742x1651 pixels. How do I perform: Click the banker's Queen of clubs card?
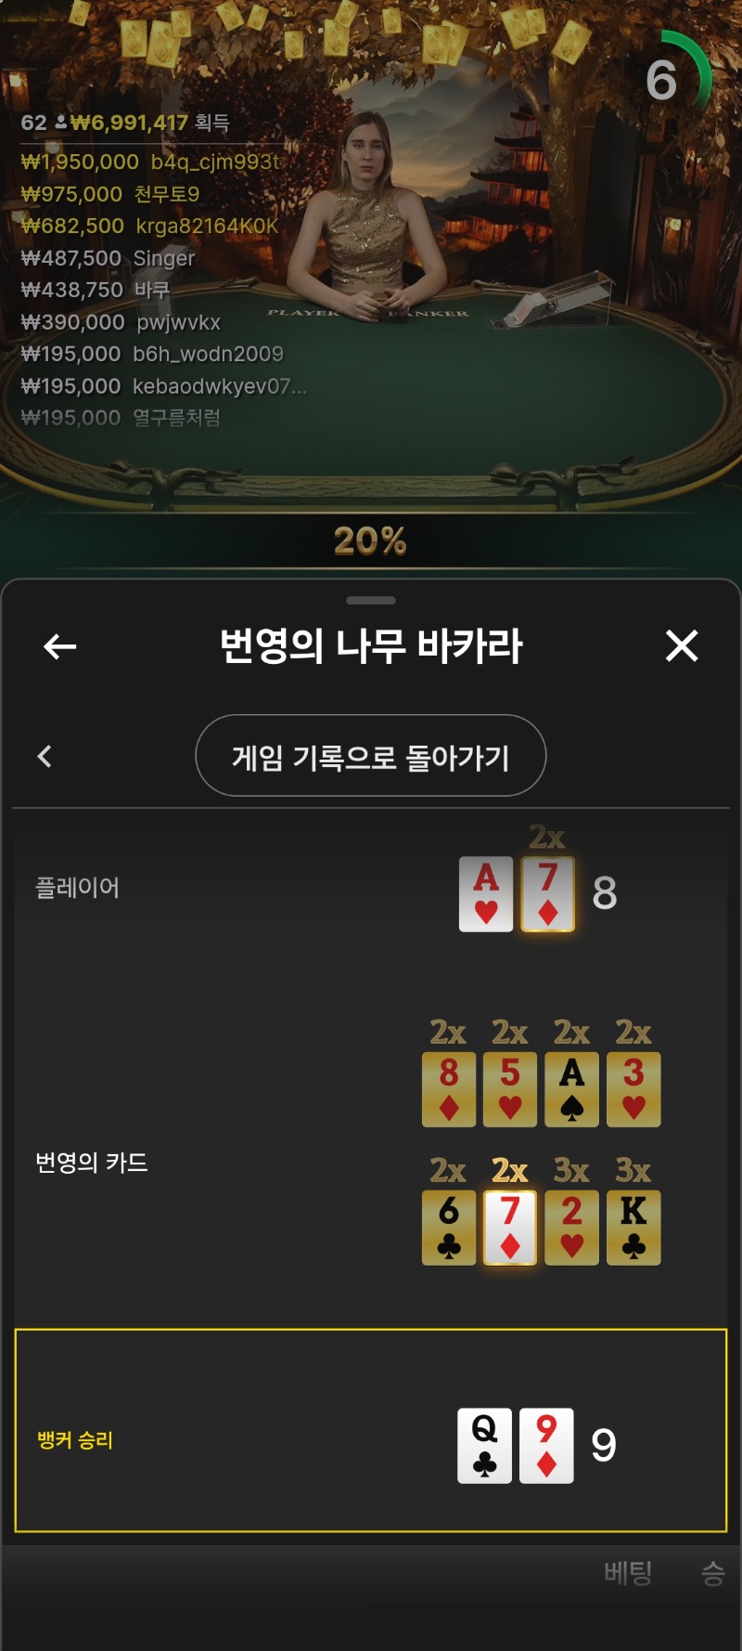coord(485,1446)
